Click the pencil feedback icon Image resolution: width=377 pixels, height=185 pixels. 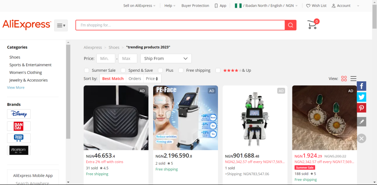coord(362,122)
